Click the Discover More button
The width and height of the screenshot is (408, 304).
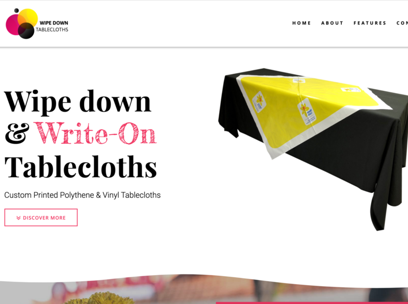pos(41,218)
